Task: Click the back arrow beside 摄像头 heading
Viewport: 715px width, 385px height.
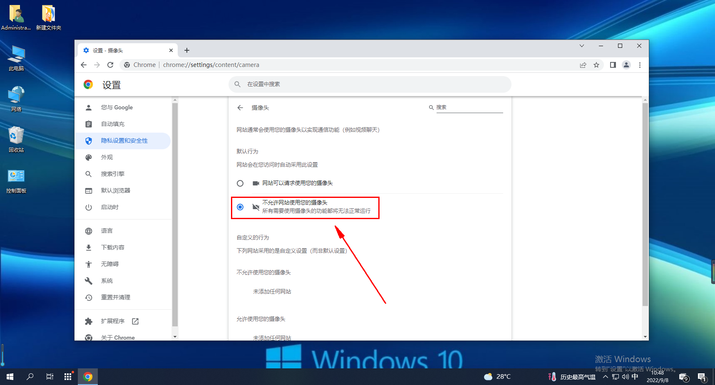Action: coord(240,108)
